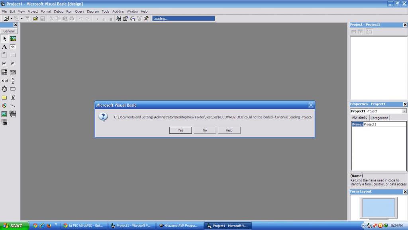Switch to the Categorized properties tab

point(379,118)
